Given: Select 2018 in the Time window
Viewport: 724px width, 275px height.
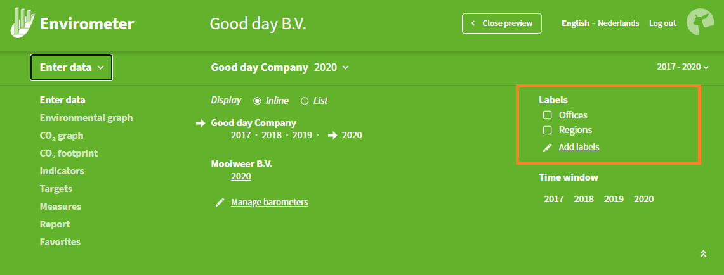Looking at the screenshot, I should pos(584,200).
